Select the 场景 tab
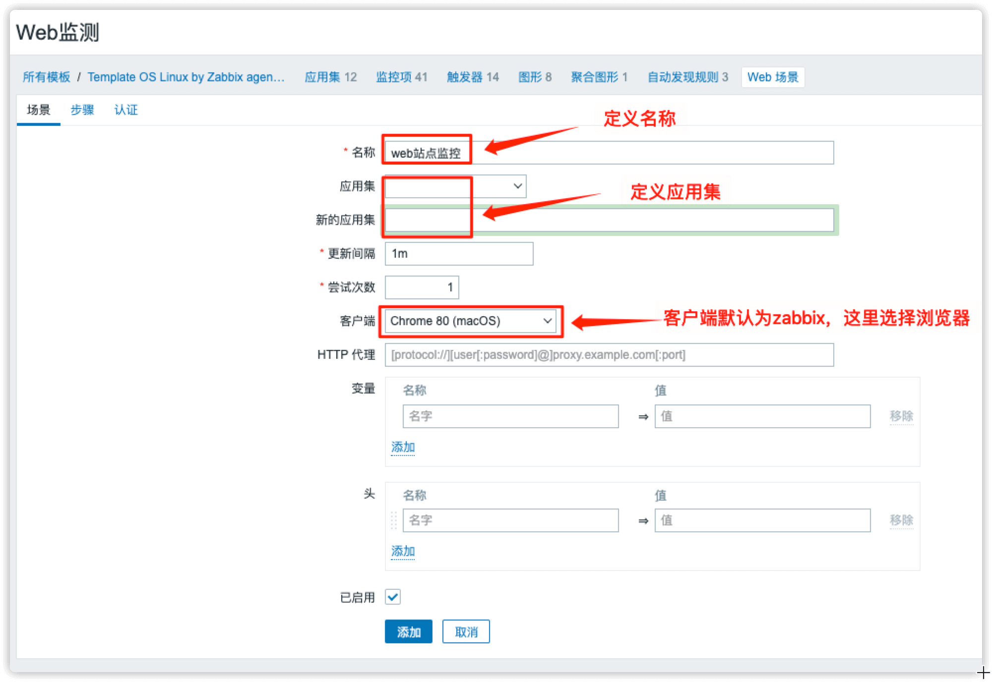 point(39,110)
